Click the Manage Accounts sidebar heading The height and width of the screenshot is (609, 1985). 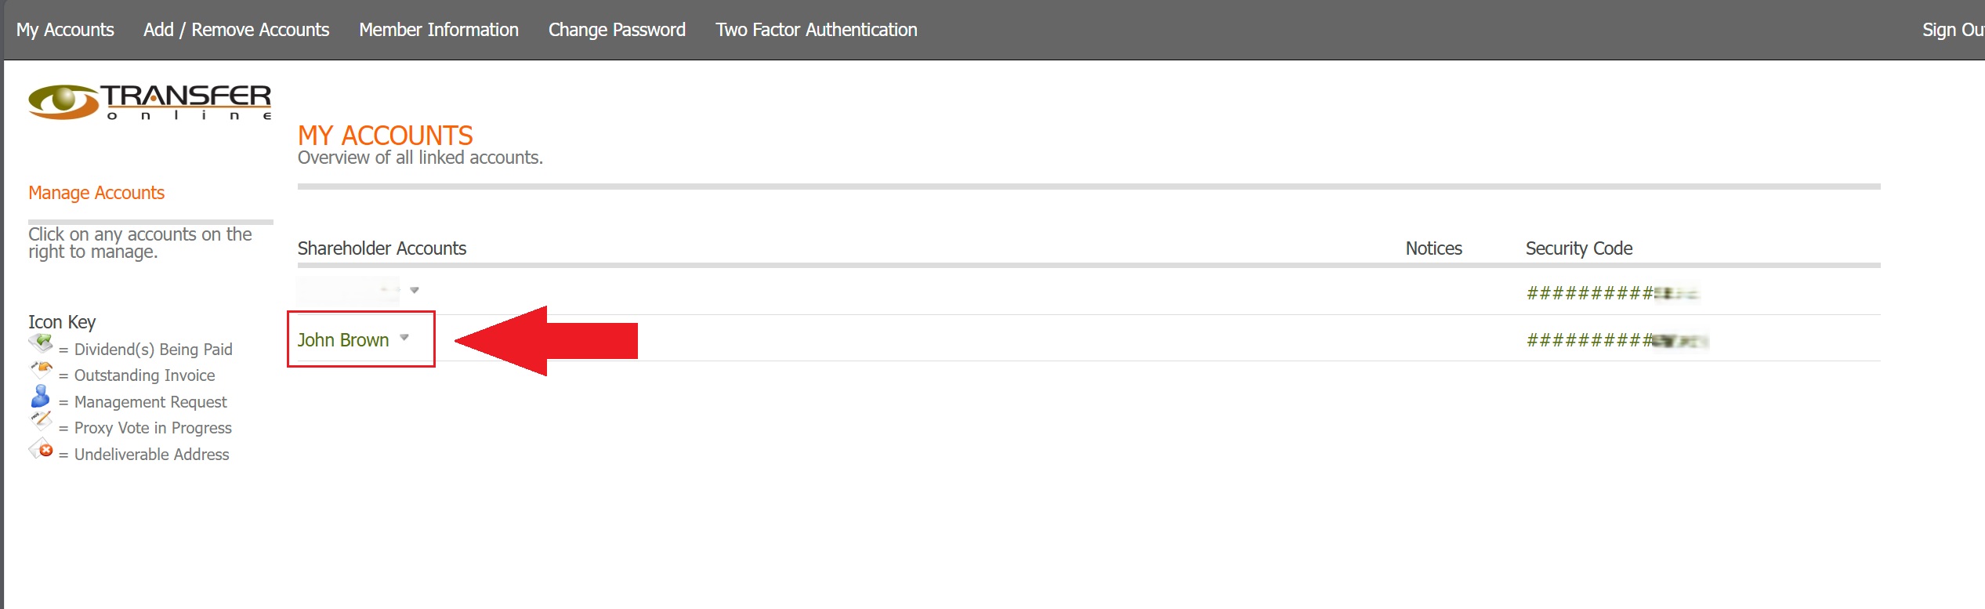96,193
